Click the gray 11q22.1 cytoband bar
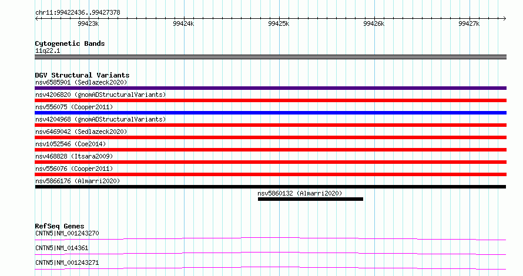Image resolution: width=523 pixels, height=276 pixels. tap(270, 57)
